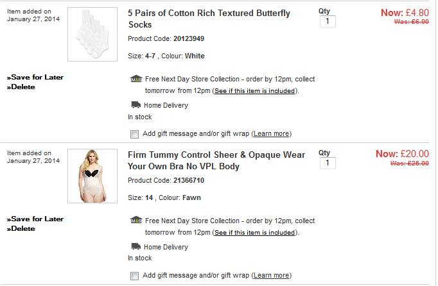Open 'Learn more' gift wrap link for socks
The height and width of the screenshot is (286, 438).
click(271, 134)
